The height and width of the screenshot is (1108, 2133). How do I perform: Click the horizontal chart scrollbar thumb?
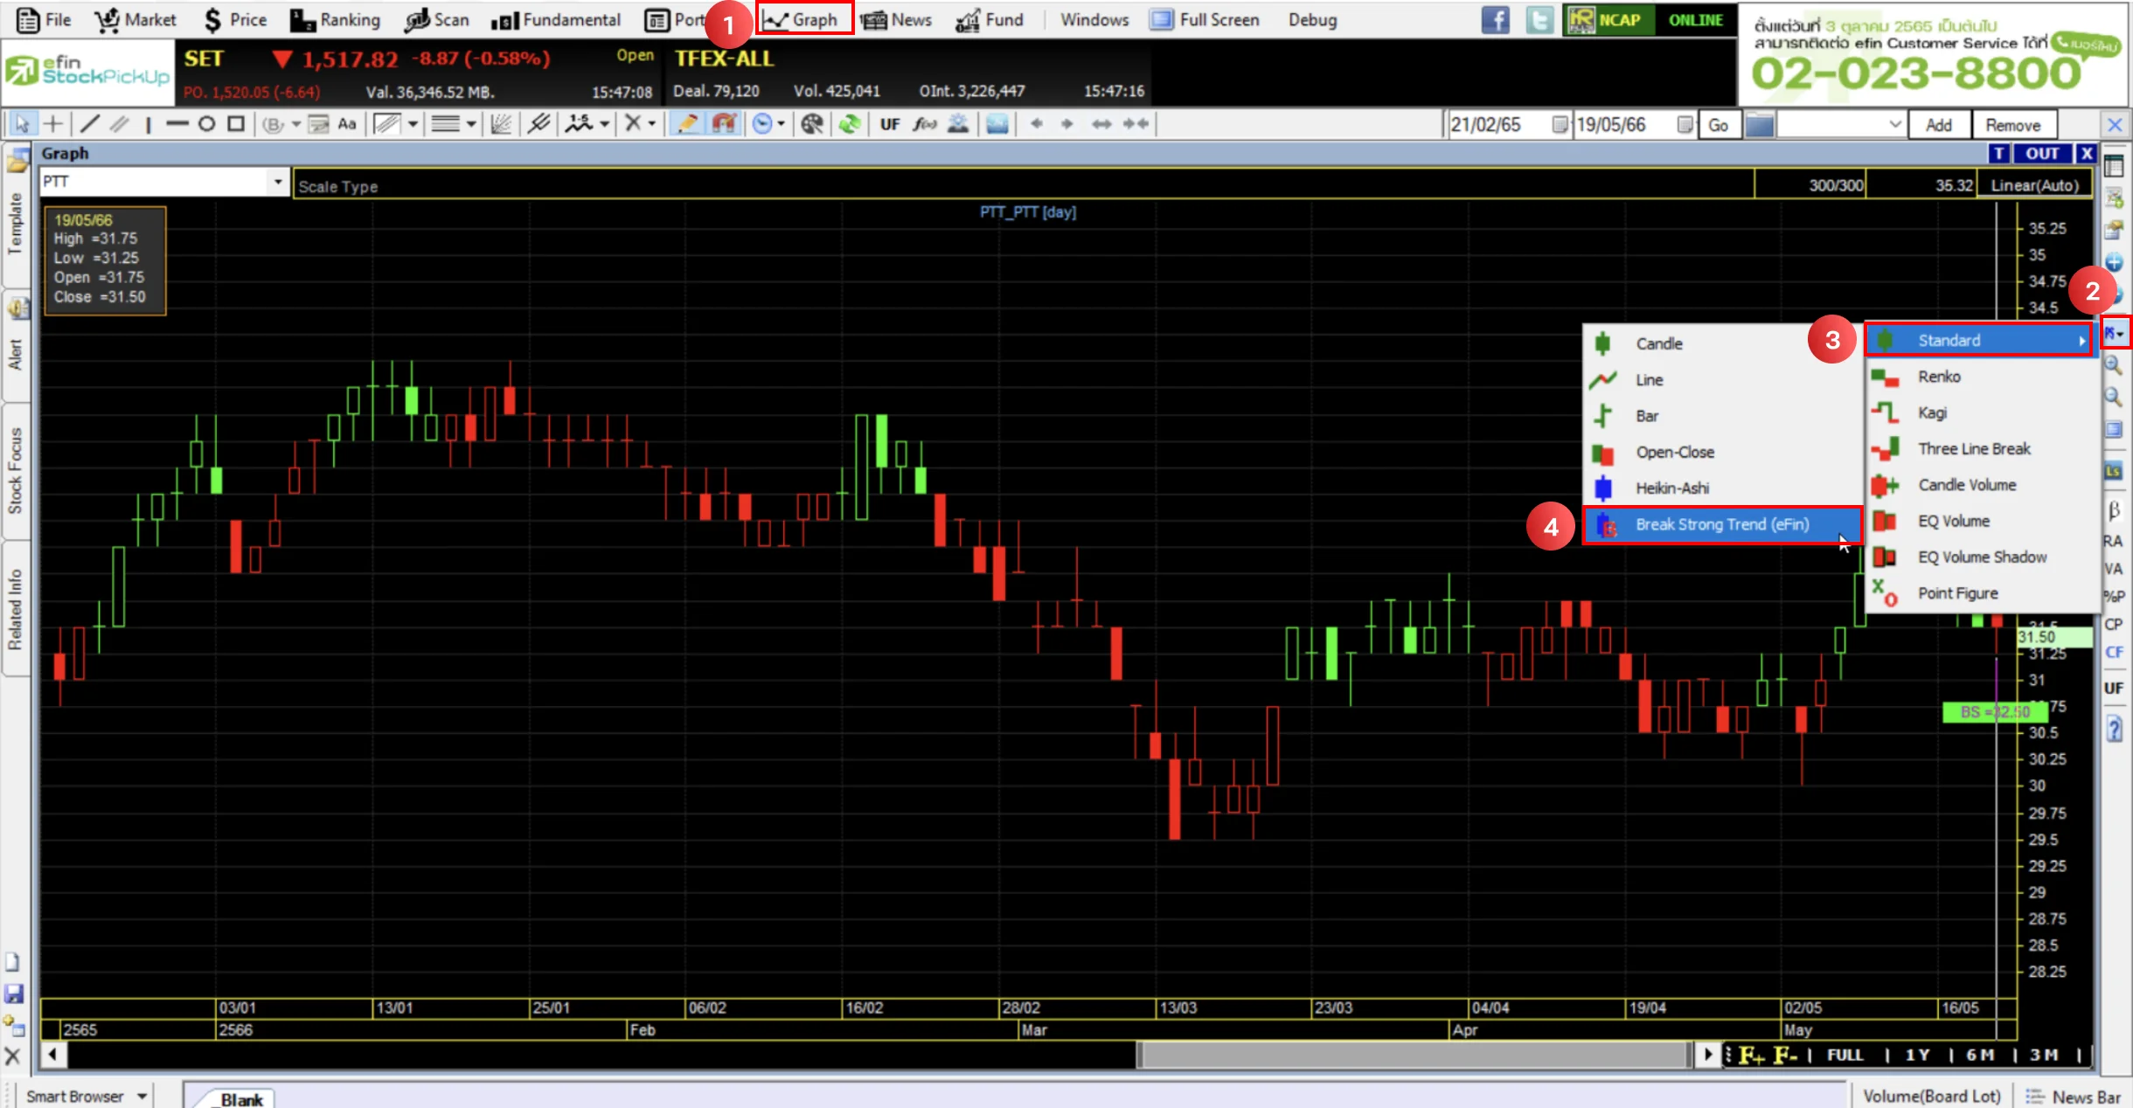(x=1412, y=1055)
